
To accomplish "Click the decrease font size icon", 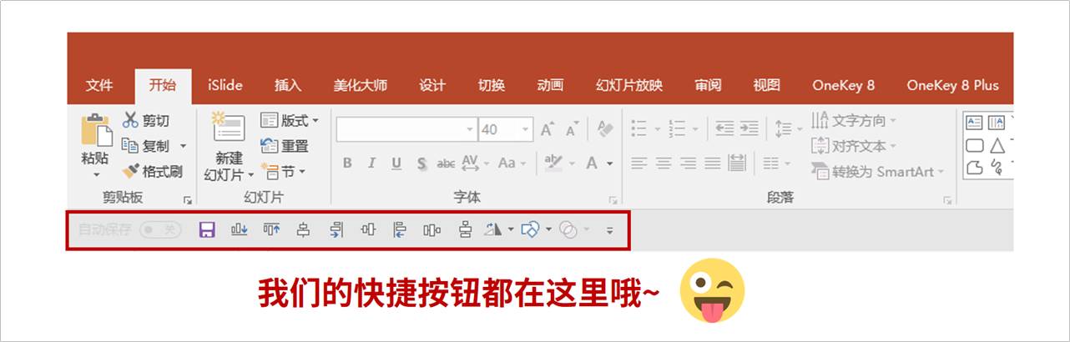I will 572,129.
